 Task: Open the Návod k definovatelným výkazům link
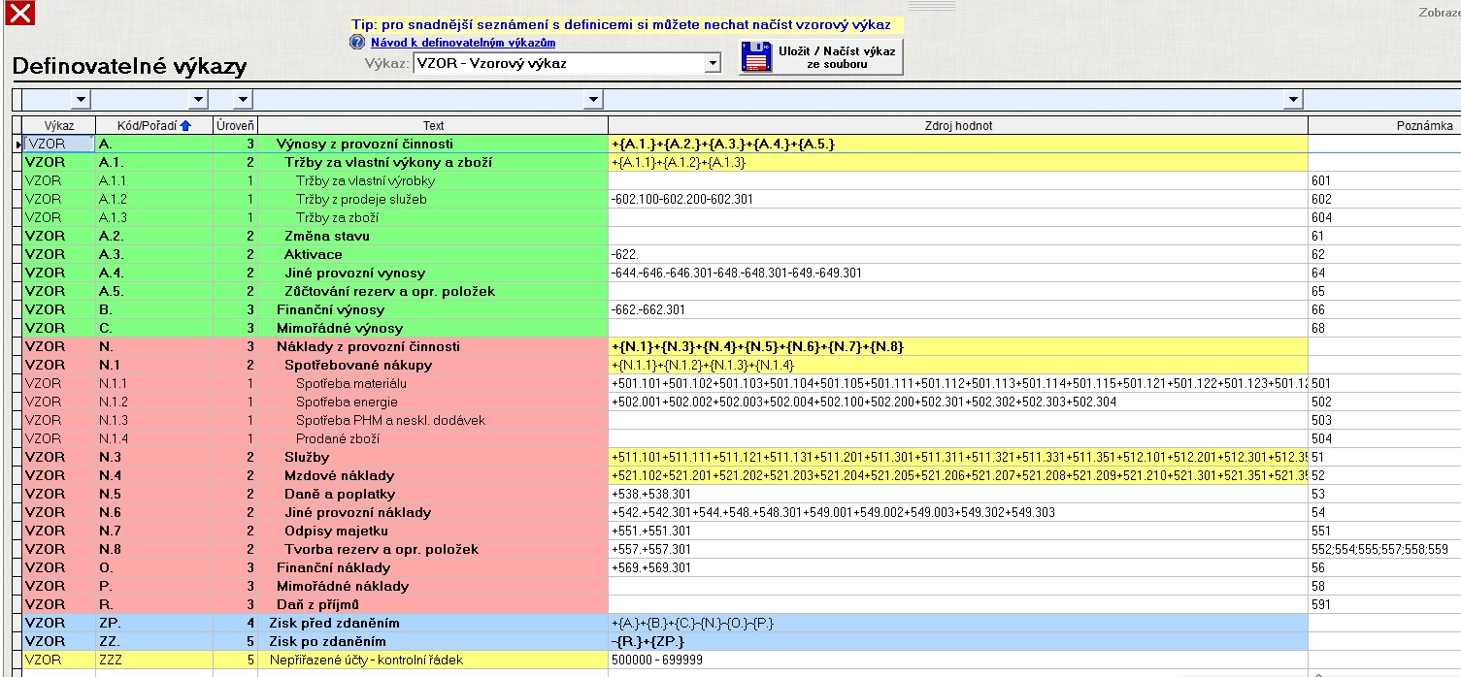click(x=463, y=43)
